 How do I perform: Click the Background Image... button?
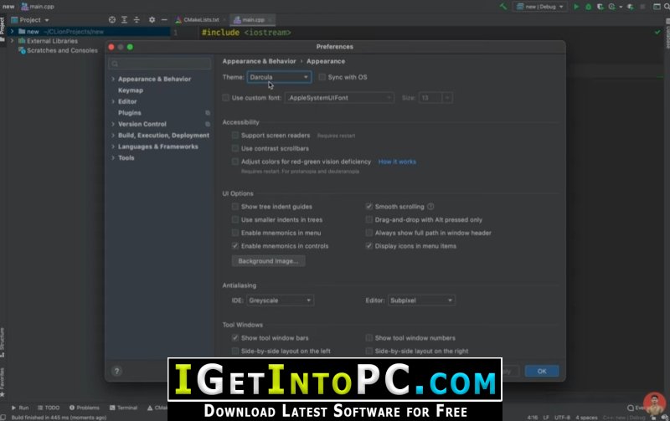click(268, 261)
